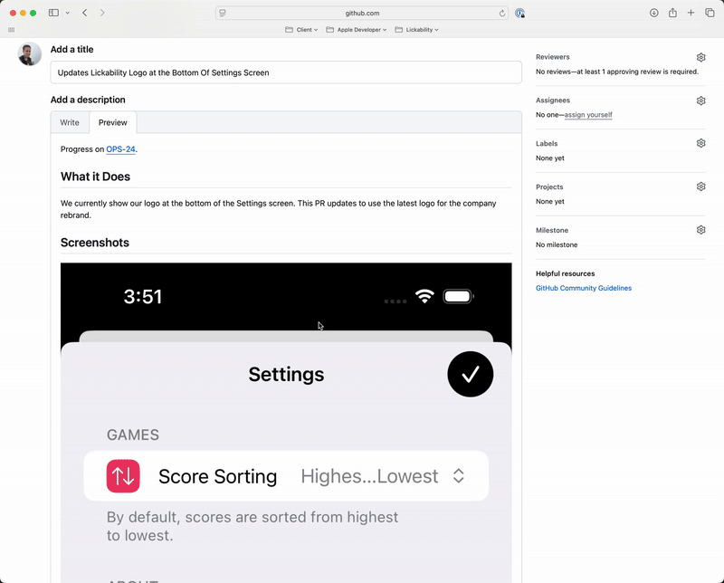Open the Share menu icon
Screen dimensions: 724x583
pyautogui.click(x=672, y=13)
